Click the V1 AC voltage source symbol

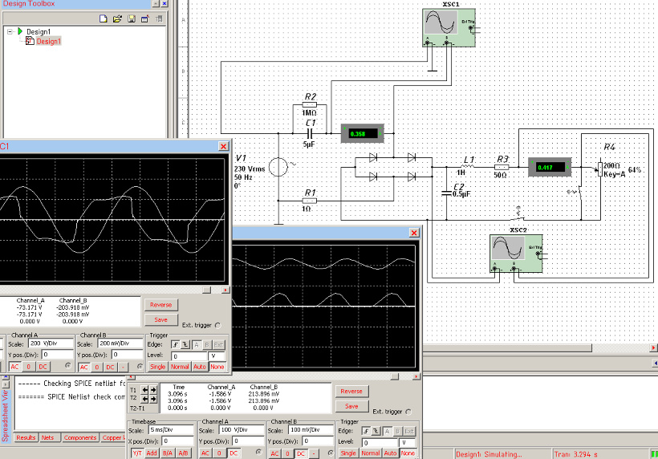[x=277, y=168]
